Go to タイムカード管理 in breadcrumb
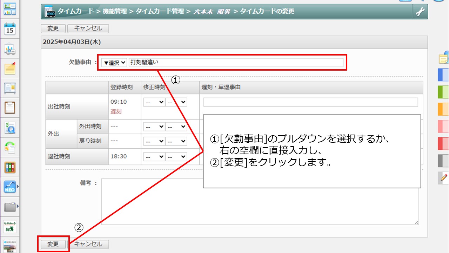Screen dimensions: 449x253 160,11
